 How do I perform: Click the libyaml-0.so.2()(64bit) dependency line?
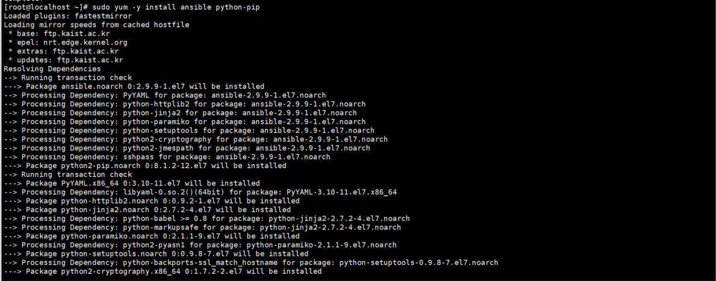click(200, 192)
